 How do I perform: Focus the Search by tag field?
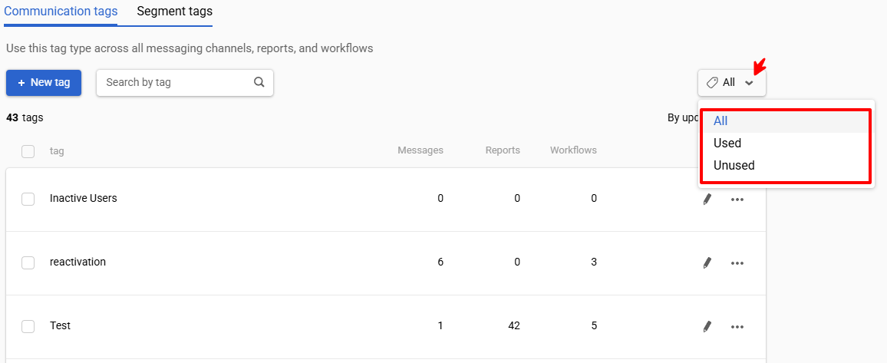pos(185,83)
